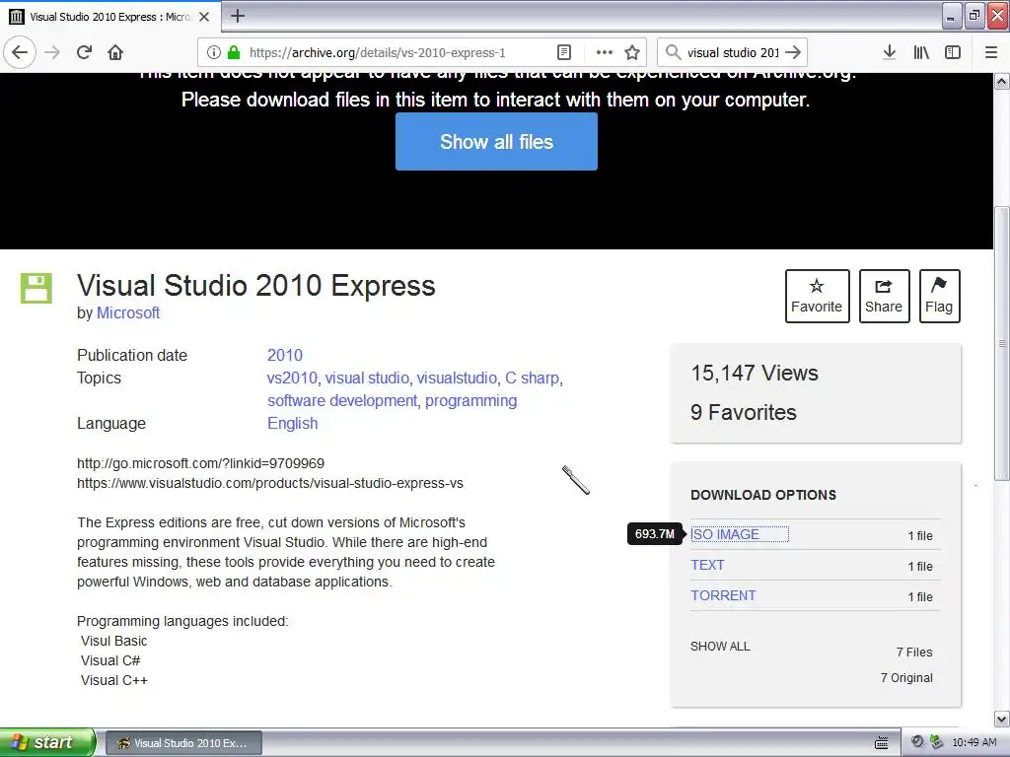Open a new browser tab

tap(238, 16)
